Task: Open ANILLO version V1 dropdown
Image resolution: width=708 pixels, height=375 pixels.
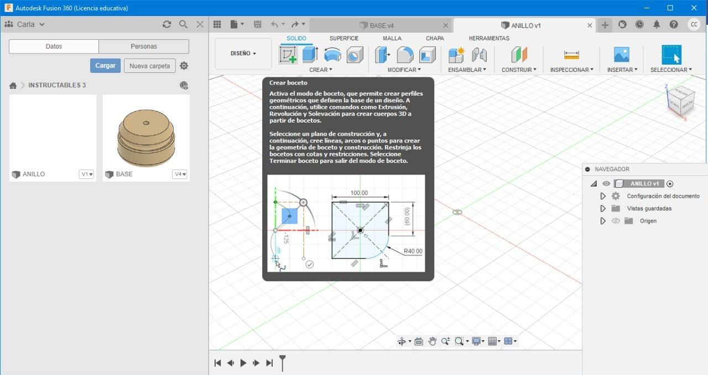Action: coord(86,174)
